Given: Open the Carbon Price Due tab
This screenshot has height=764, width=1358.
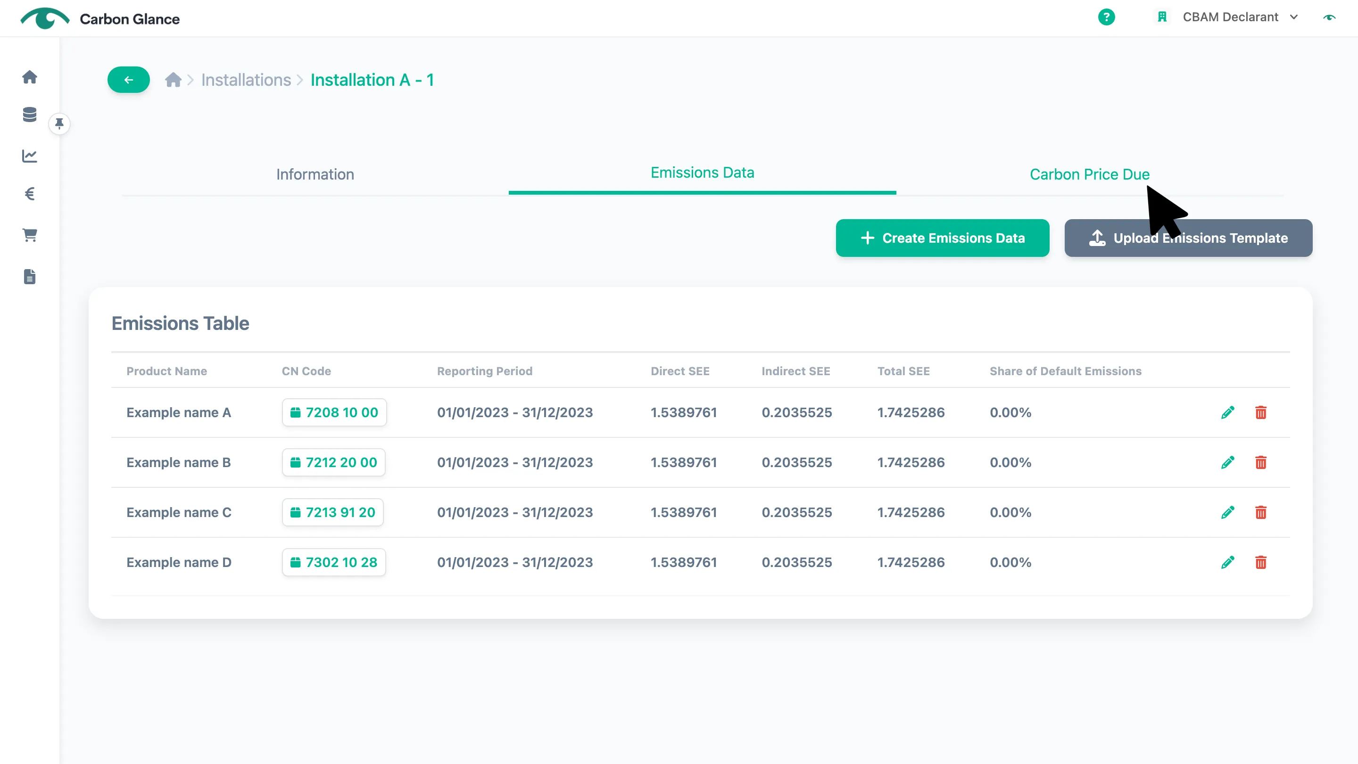Looking at the screenshot, I should pos(1090,174).
